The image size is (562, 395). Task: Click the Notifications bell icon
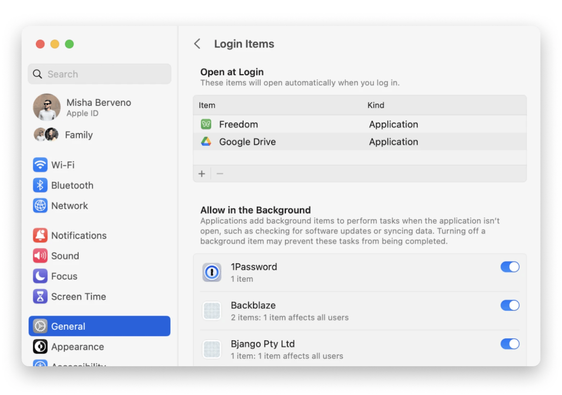click(40, 235)
